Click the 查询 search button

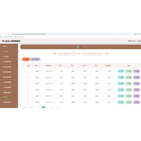(x=106, y=54)
